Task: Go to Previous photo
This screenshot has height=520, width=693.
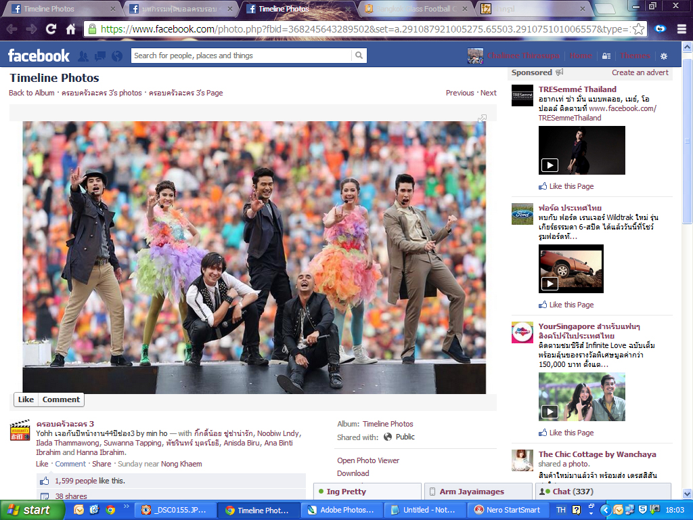Action: tap(460, 93)
